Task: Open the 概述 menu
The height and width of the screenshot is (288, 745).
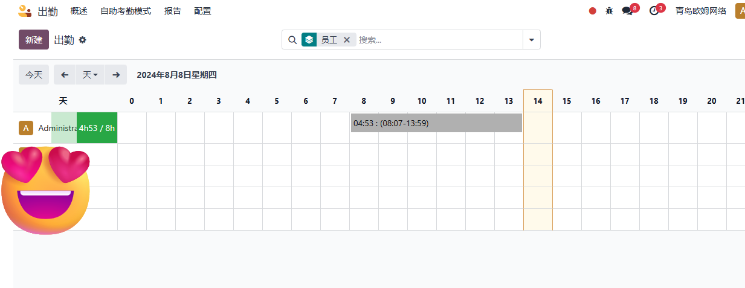Action: tap(79, 11)
